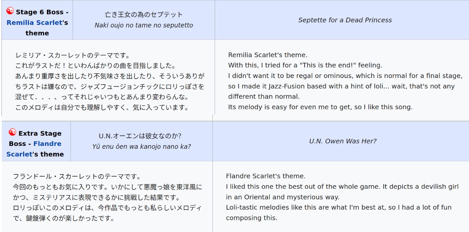Viewport: 469px width, 232px height.
Task: Click the Japanese title 亡き王女の為のセプテット
Action: [x=144, y=15]
